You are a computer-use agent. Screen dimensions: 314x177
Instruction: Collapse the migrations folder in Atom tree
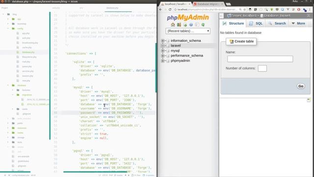[x=13, y=95]
